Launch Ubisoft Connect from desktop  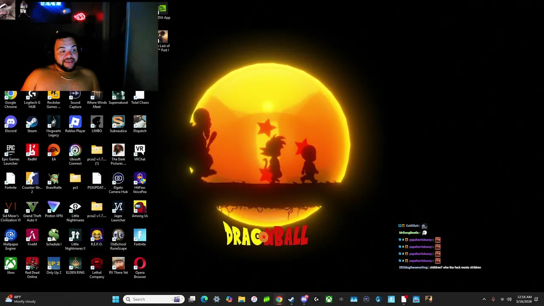point(75,155)
